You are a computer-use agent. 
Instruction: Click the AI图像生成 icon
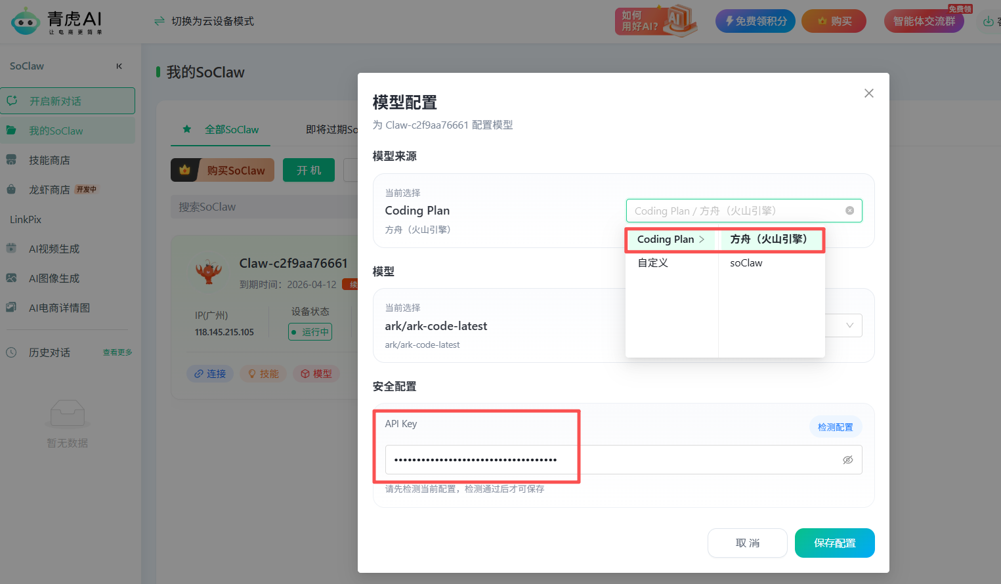pos(11,278)
